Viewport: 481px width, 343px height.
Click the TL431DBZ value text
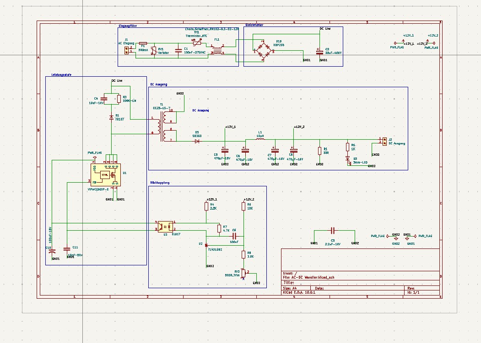coord(215,249)
